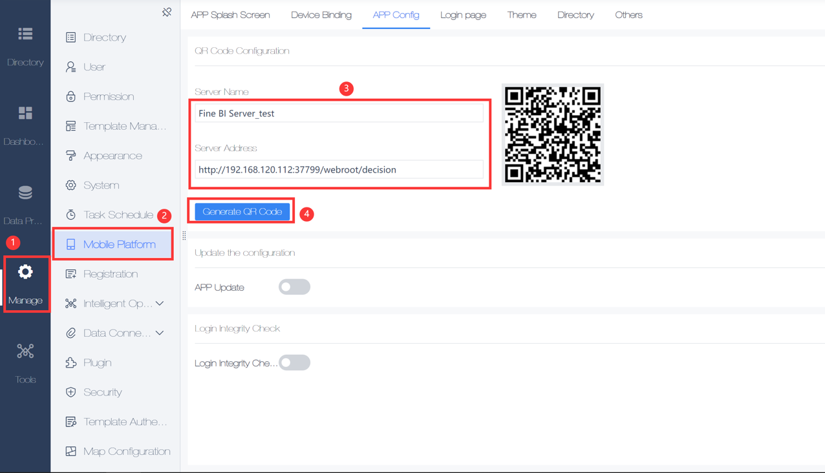Viewport: 825px width, 473px height.
Task: Expand the Intelligent Operations chevron
Action: [x=160, y=304]
